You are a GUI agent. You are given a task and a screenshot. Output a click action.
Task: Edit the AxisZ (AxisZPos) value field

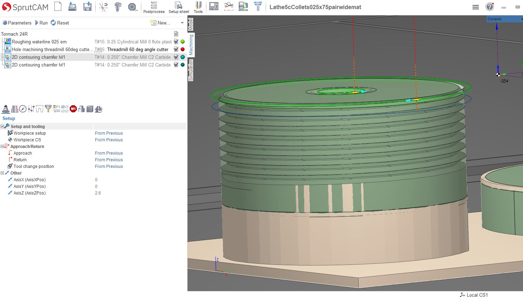[x=140, y=193]
